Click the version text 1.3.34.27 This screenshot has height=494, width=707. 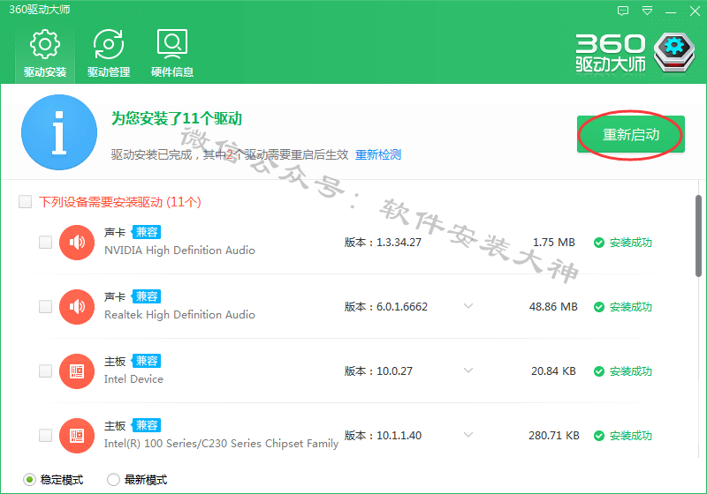click(399, 243)
